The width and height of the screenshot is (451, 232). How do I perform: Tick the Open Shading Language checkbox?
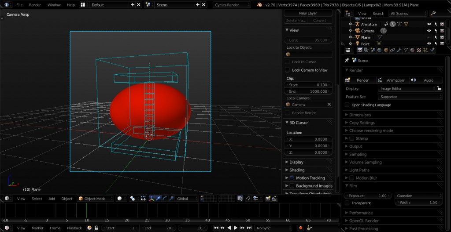click(347, 105)
